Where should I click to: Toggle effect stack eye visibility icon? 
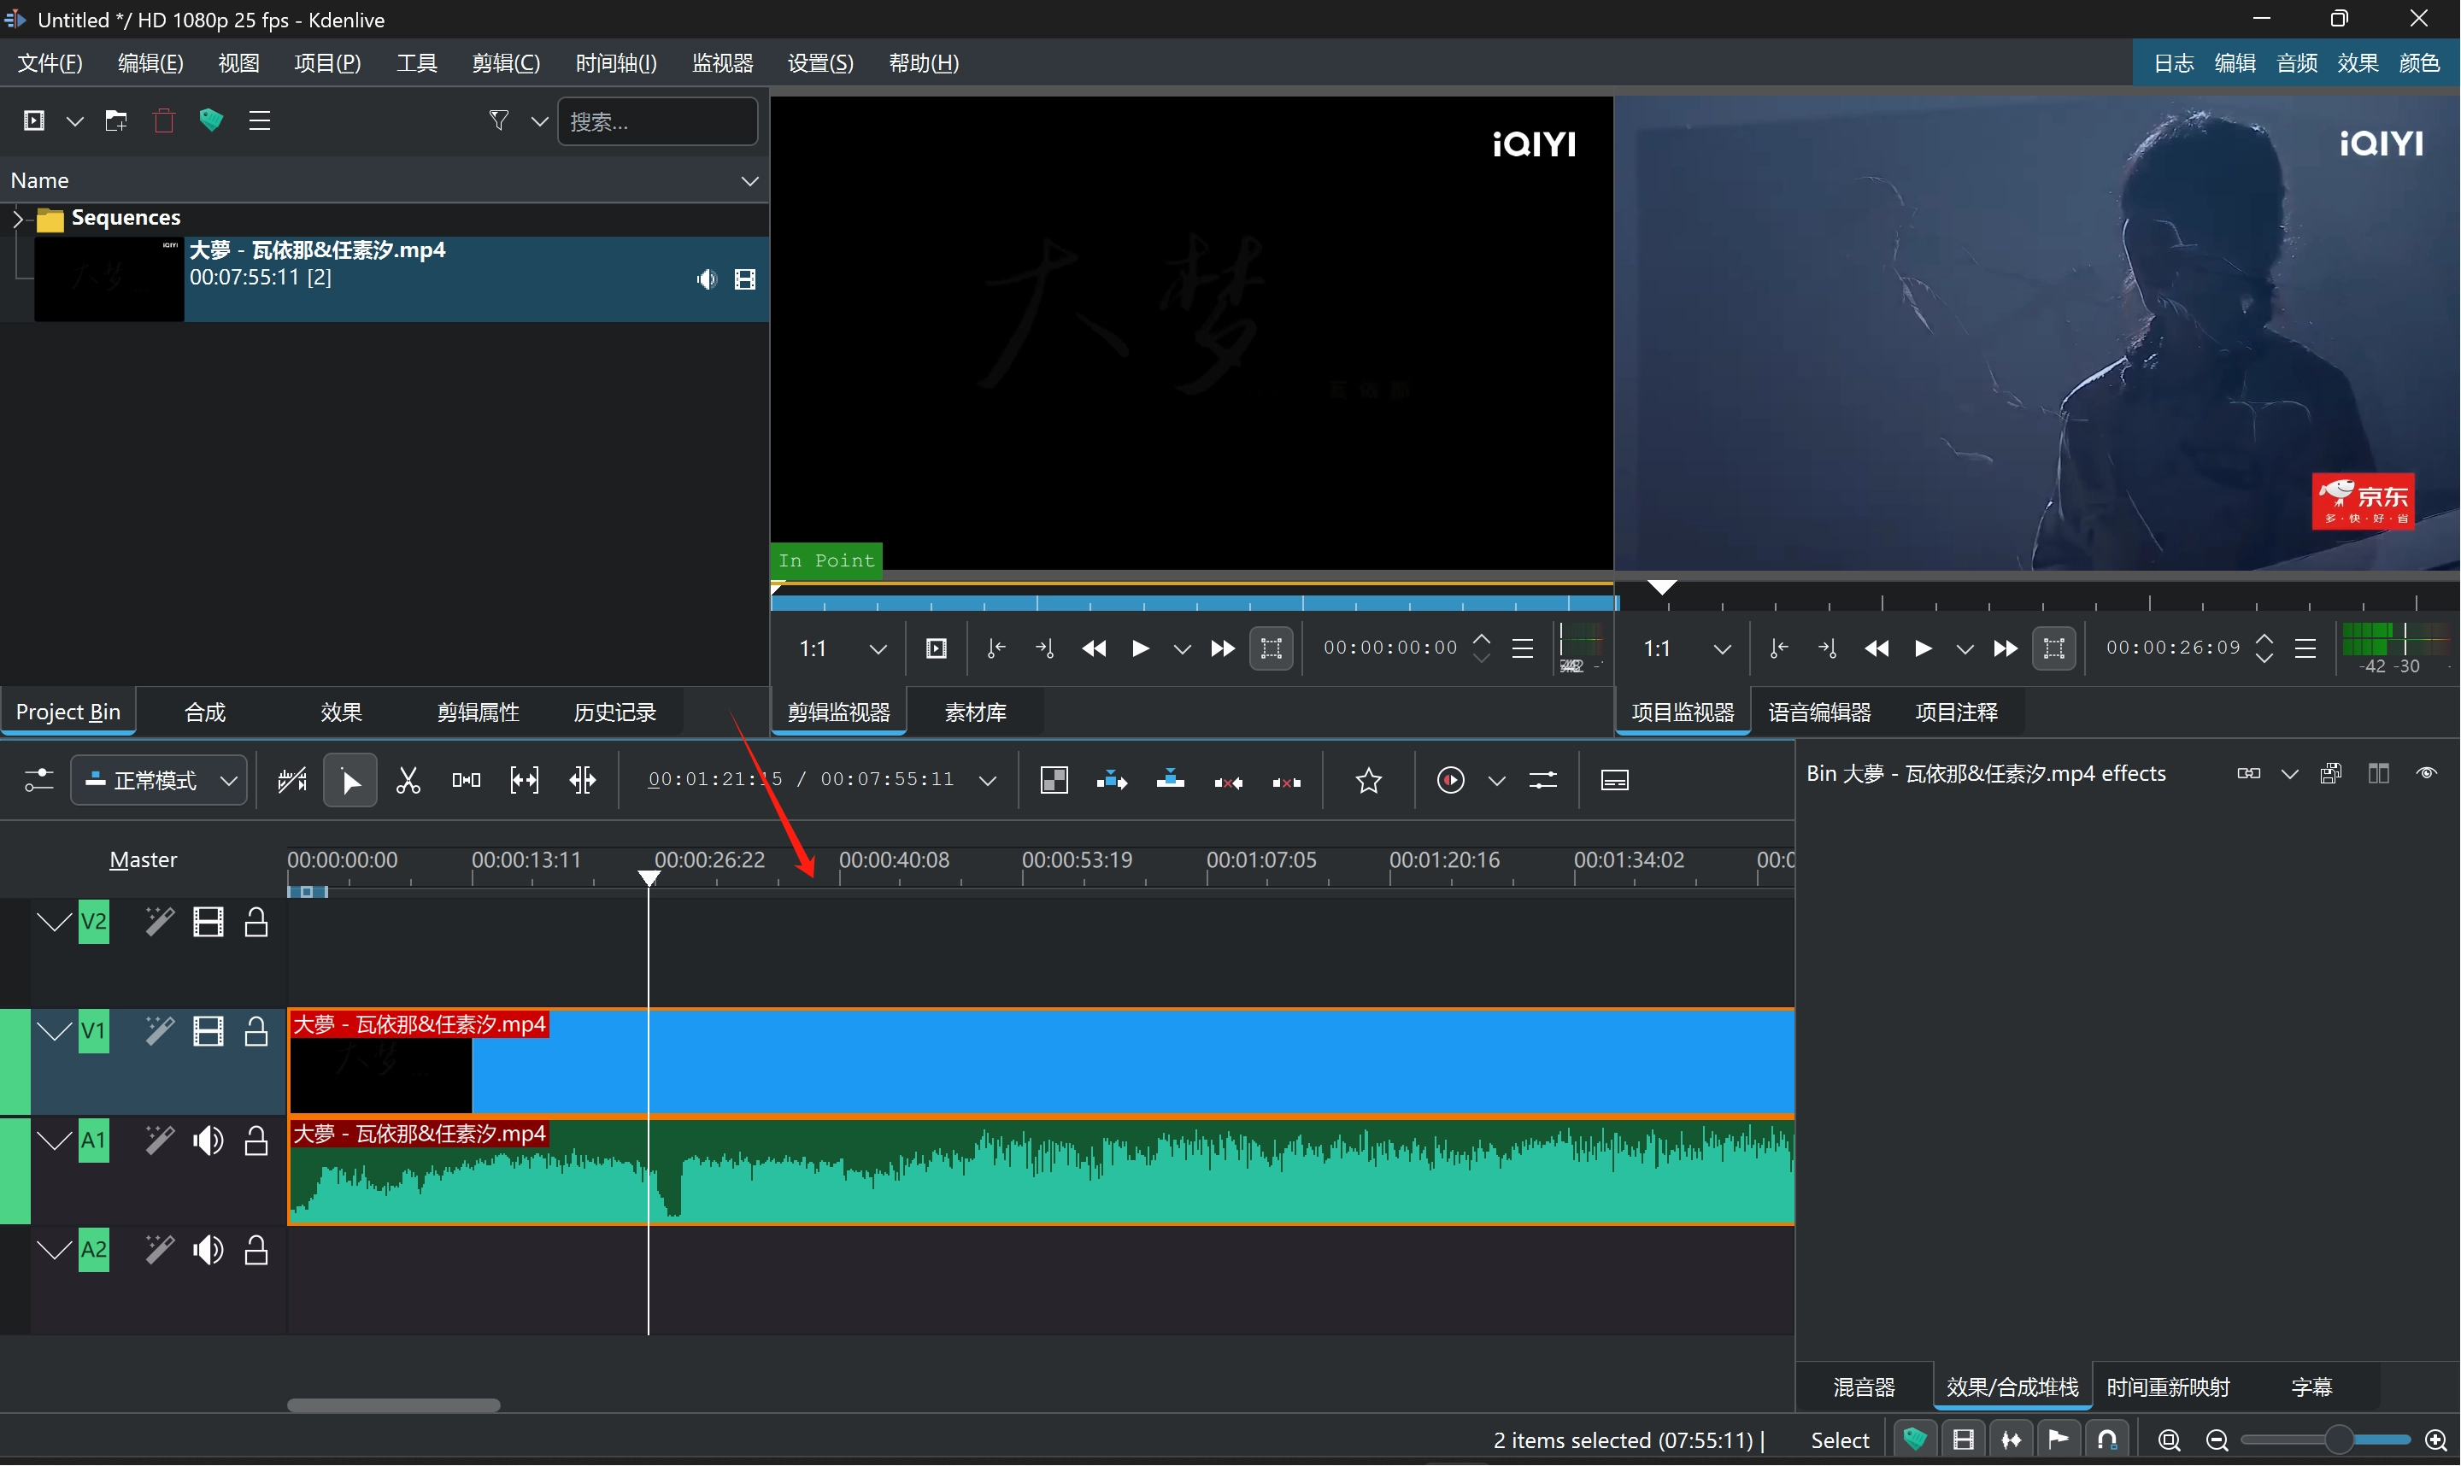click(x=2427, y=773)
